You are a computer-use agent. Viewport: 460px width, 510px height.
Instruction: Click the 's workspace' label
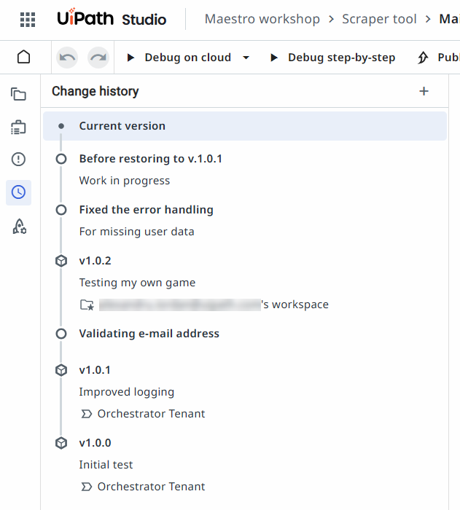295,305
